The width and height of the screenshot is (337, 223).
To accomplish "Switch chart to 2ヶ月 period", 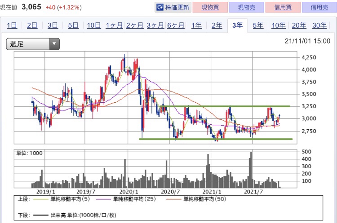I will (135, 26).
